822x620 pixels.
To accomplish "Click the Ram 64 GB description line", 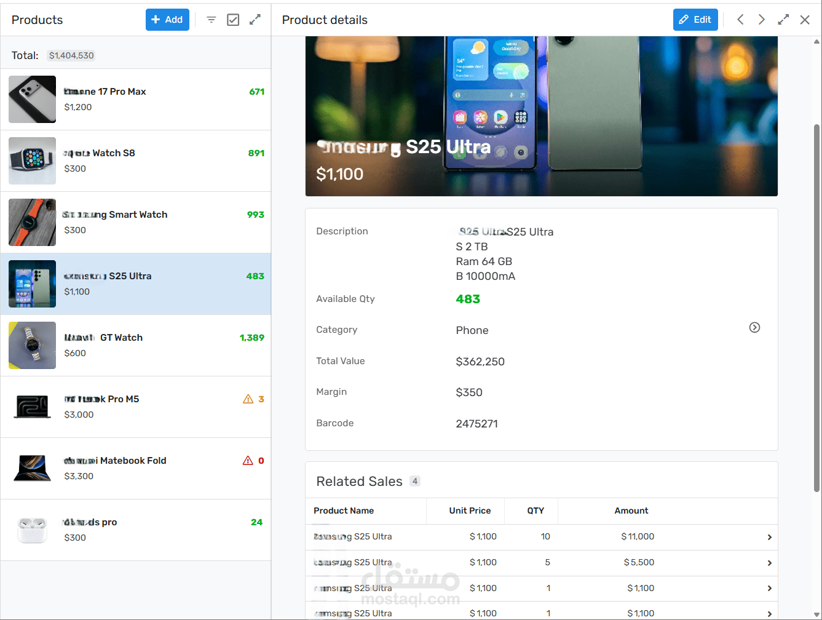I will [x=484, y=261].
